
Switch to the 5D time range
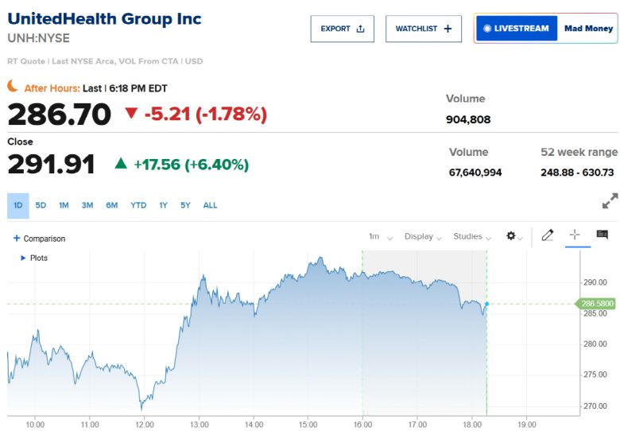click(x=41, y=205)
